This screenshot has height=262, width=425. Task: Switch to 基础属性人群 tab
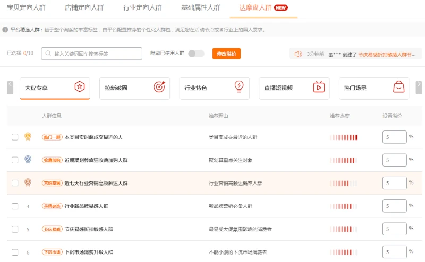[x=201, y=7]
